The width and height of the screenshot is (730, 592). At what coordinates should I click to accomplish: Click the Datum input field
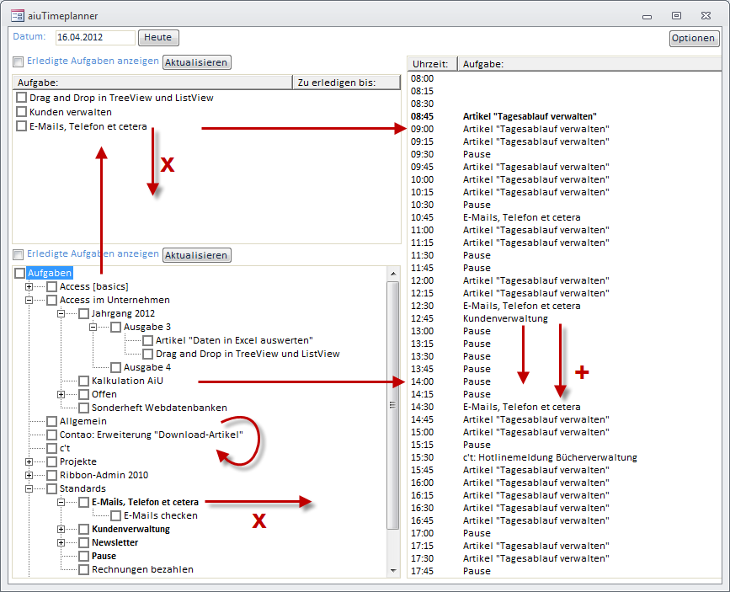[94, 38]
